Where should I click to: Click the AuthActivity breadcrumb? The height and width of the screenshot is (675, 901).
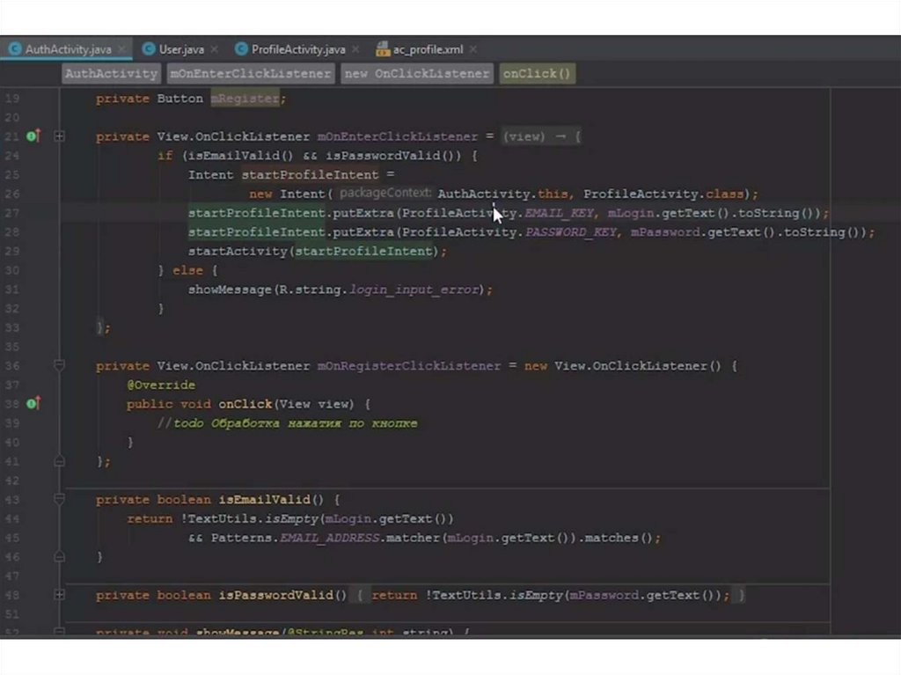coord(111,74)
